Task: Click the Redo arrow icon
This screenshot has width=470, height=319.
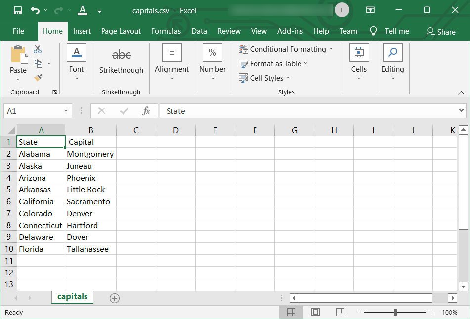Action: 58,10
